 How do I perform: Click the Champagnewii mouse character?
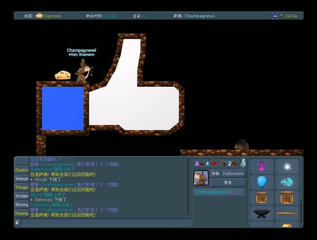(x=83, y=70)
